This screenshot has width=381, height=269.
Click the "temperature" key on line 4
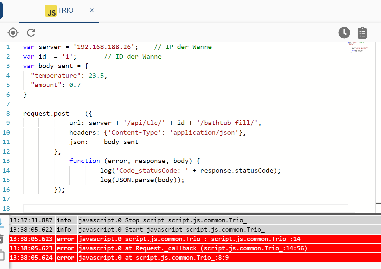pos(56,76)
